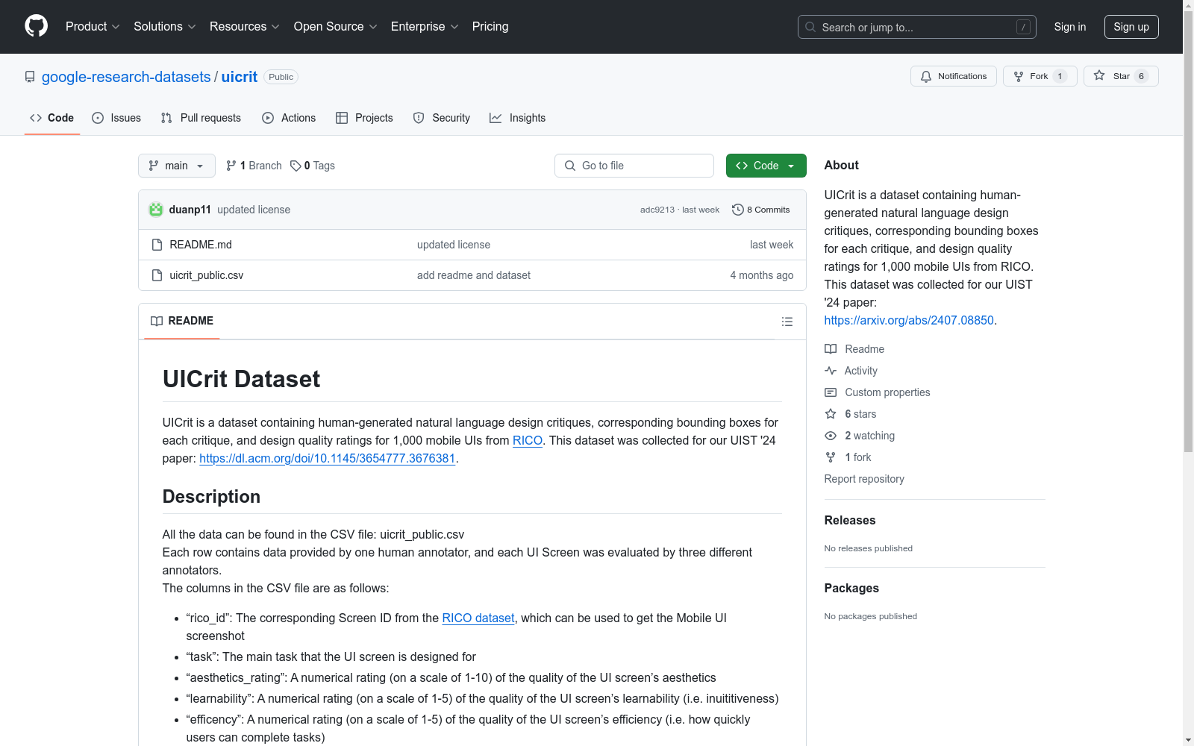Open the 'add readme and dataset' commit message
Viewport: 1194px width, 746px height.
(x=474, y=275)
